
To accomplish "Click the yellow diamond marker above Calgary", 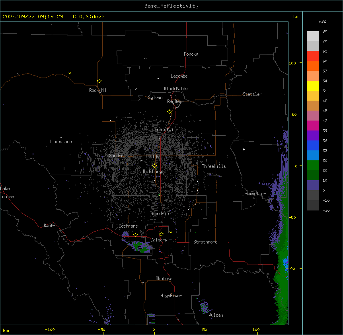I will [x=161, y=234].
